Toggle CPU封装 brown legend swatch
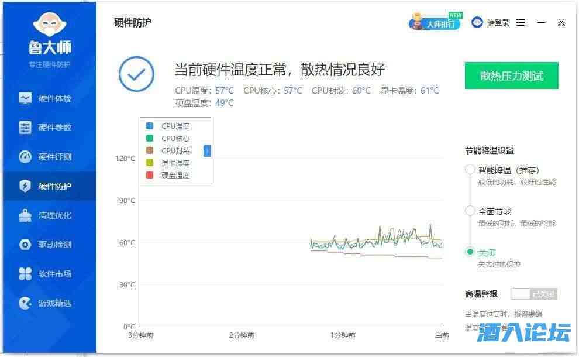579x357 pixels. (x=150, y=150)
